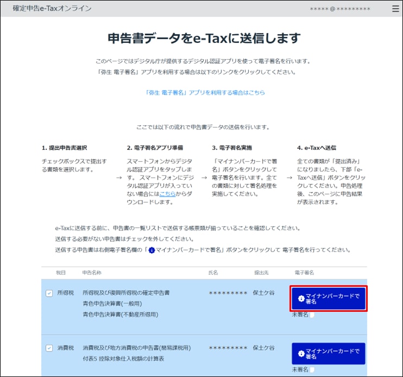
Task: Click the 未署名 status icon for 消費税
Action: (x=312, y=369)
